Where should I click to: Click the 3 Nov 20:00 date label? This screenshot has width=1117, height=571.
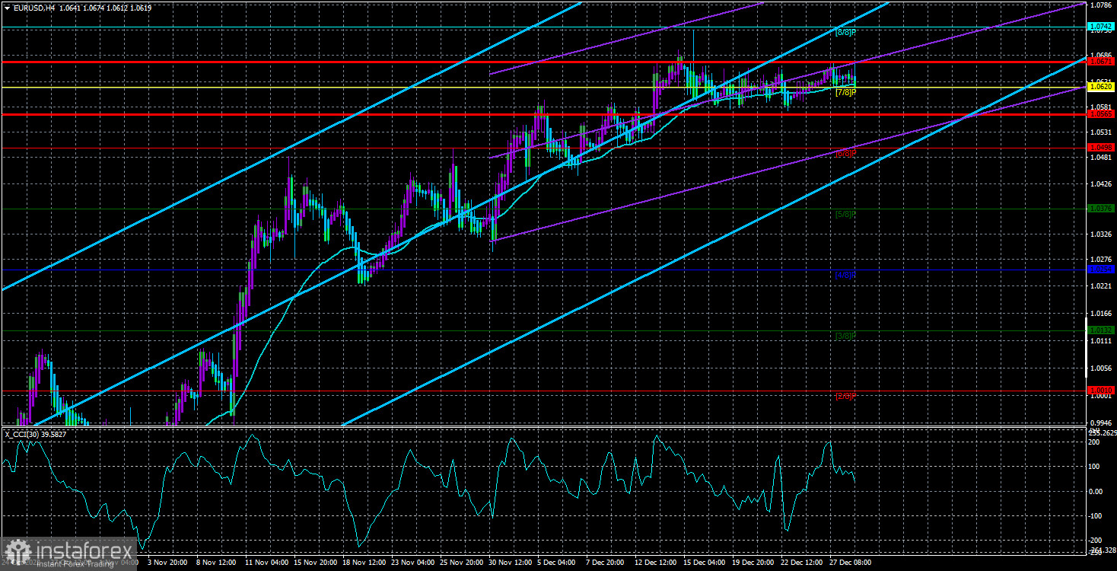[169, 563]
